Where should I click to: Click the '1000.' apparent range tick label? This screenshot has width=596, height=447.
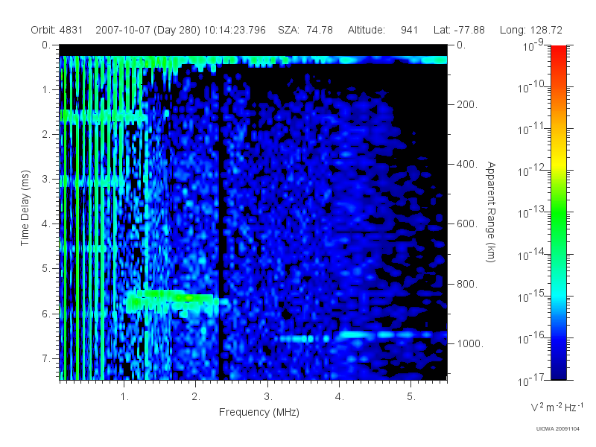click(x=470, y=343)
